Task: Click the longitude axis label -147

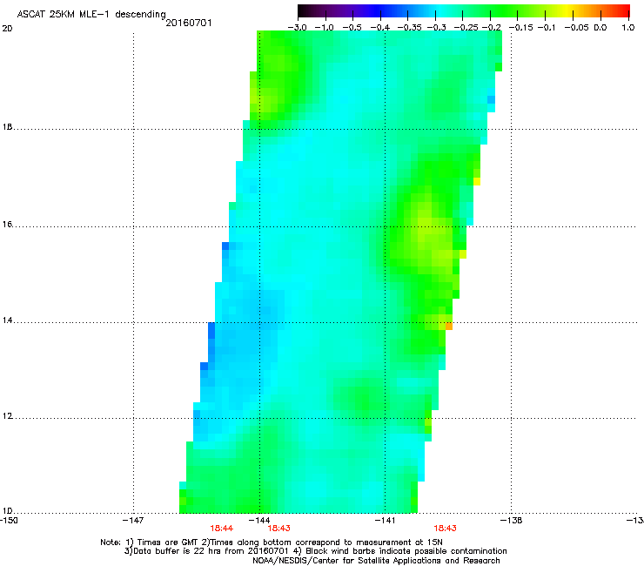Action: (x=133, y=521)
